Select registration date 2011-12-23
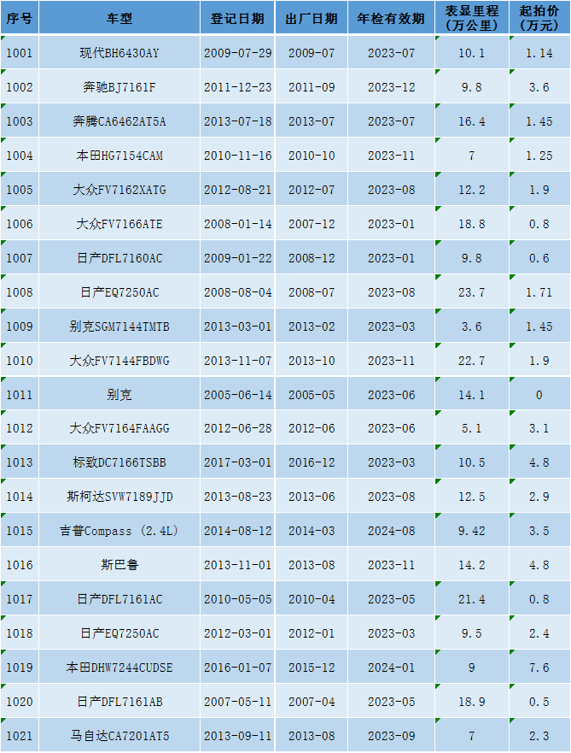The width and height of the screenshot is (571, 753). click(237, 86)
